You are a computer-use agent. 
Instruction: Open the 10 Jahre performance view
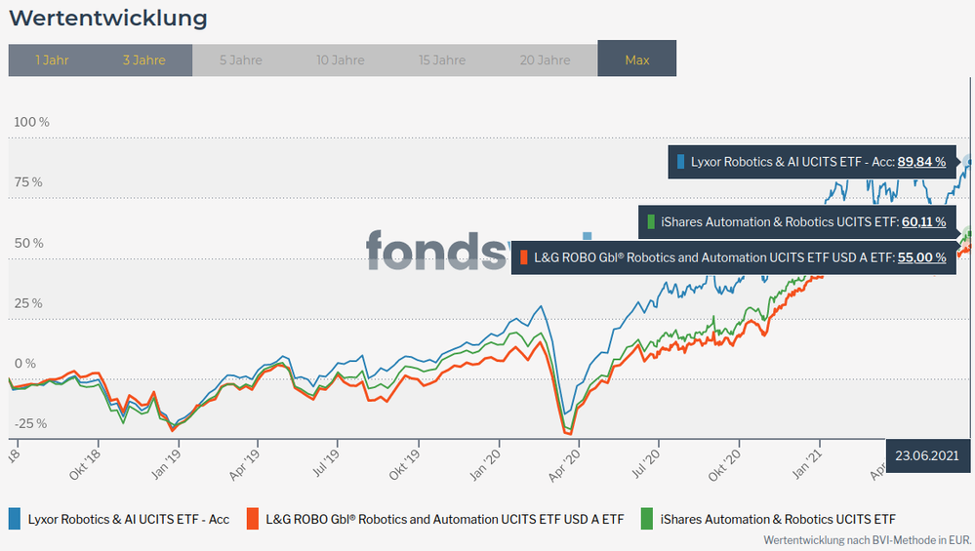pyautogui.click(x=340, y=59)
